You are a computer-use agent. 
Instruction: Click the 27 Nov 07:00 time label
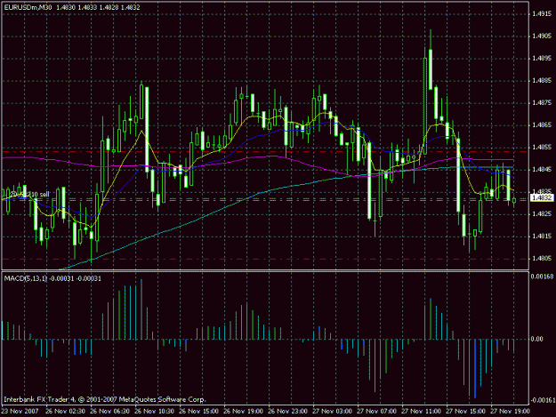pos(376,412)
